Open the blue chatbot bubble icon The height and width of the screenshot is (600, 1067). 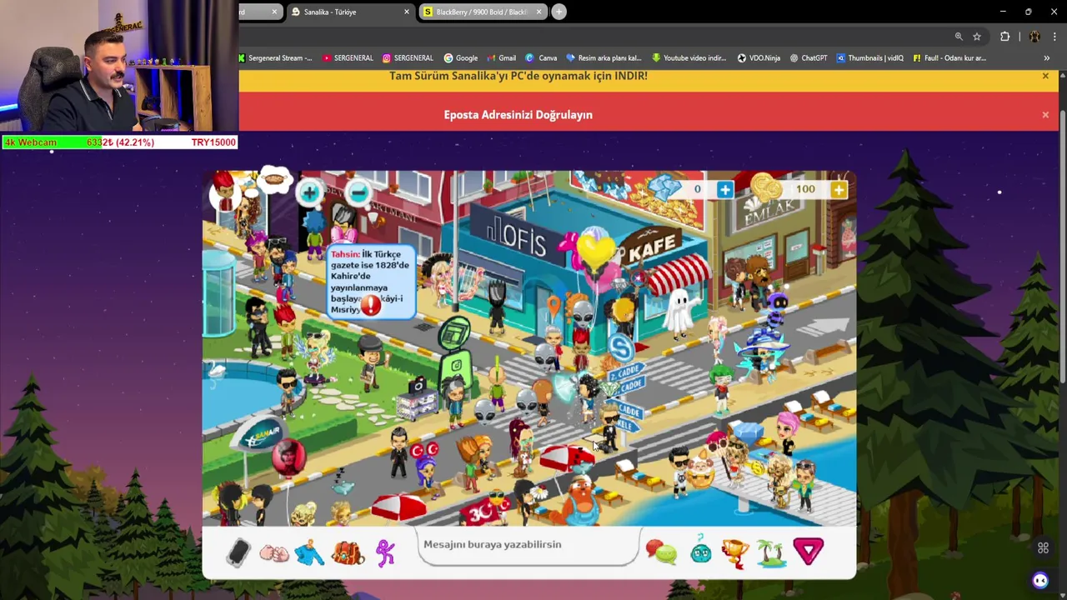pyautogui.click(x=1040, y=581)
